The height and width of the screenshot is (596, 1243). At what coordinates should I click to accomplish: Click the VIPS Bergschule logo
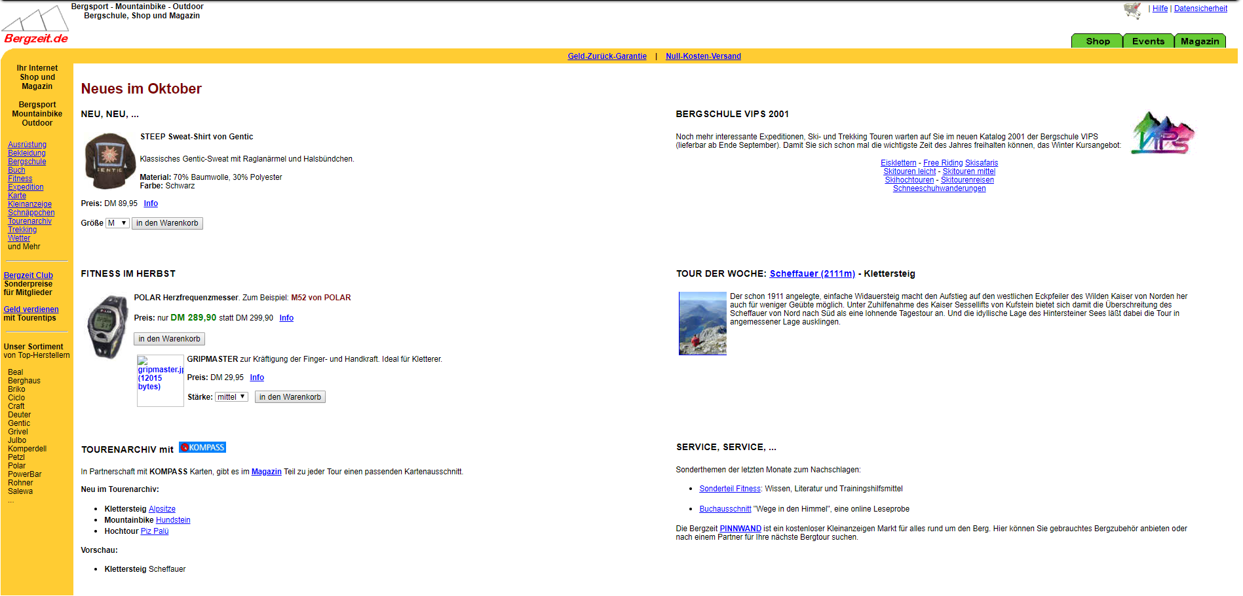click(1162, 133)
